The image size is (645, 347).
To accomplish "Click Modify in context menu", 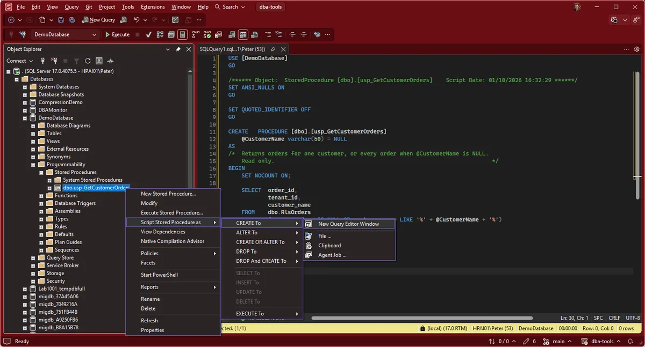I will point(173,203).
